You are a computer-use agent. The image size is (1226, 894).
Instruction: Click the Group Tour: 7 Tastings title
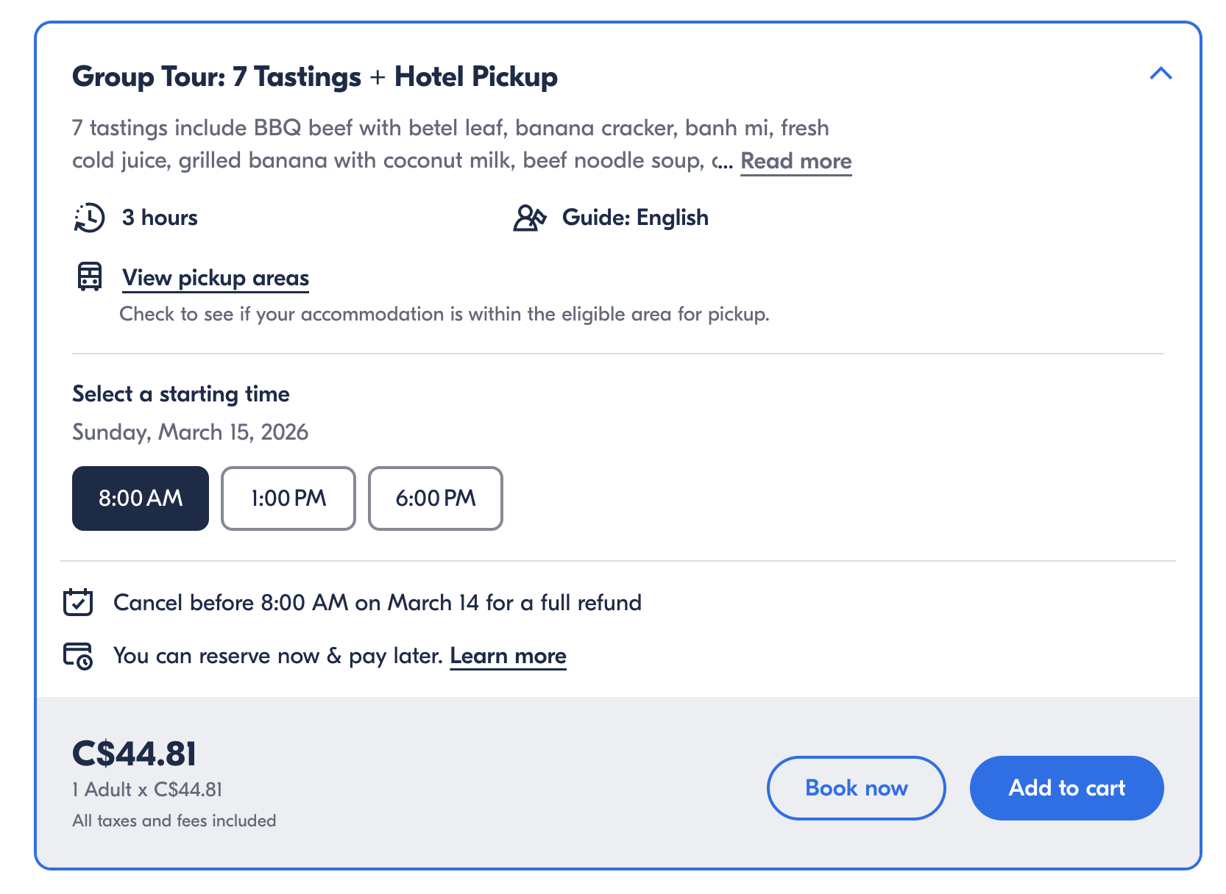tap(314, 76)
